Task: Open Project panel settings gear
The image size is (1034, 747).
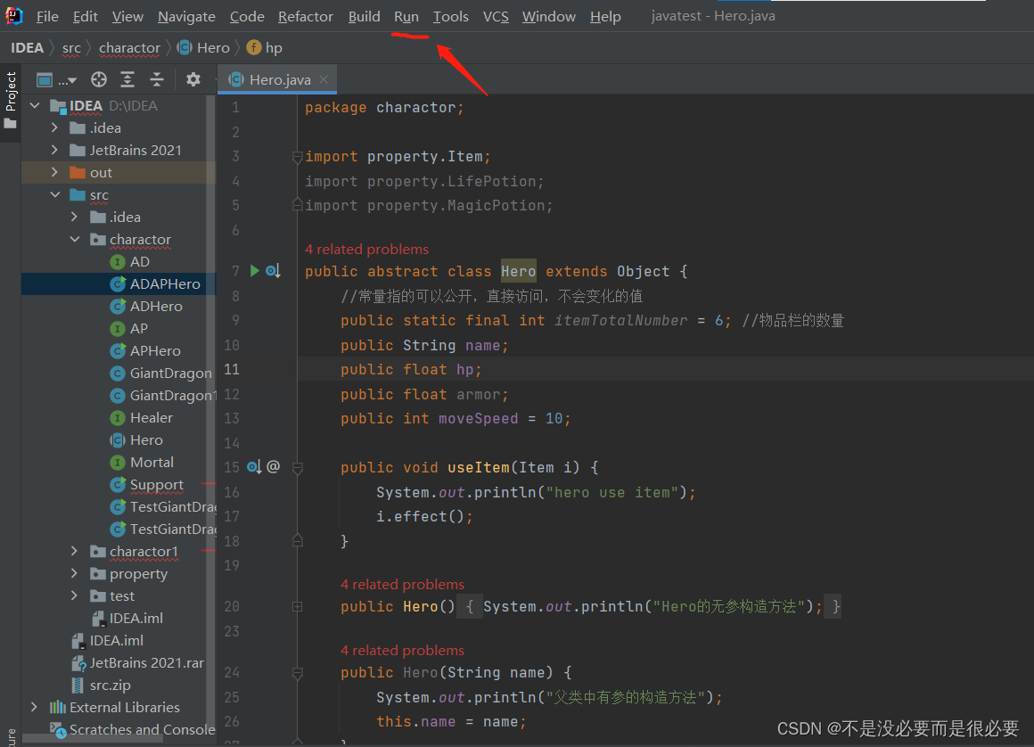Action: click(193, 79)
